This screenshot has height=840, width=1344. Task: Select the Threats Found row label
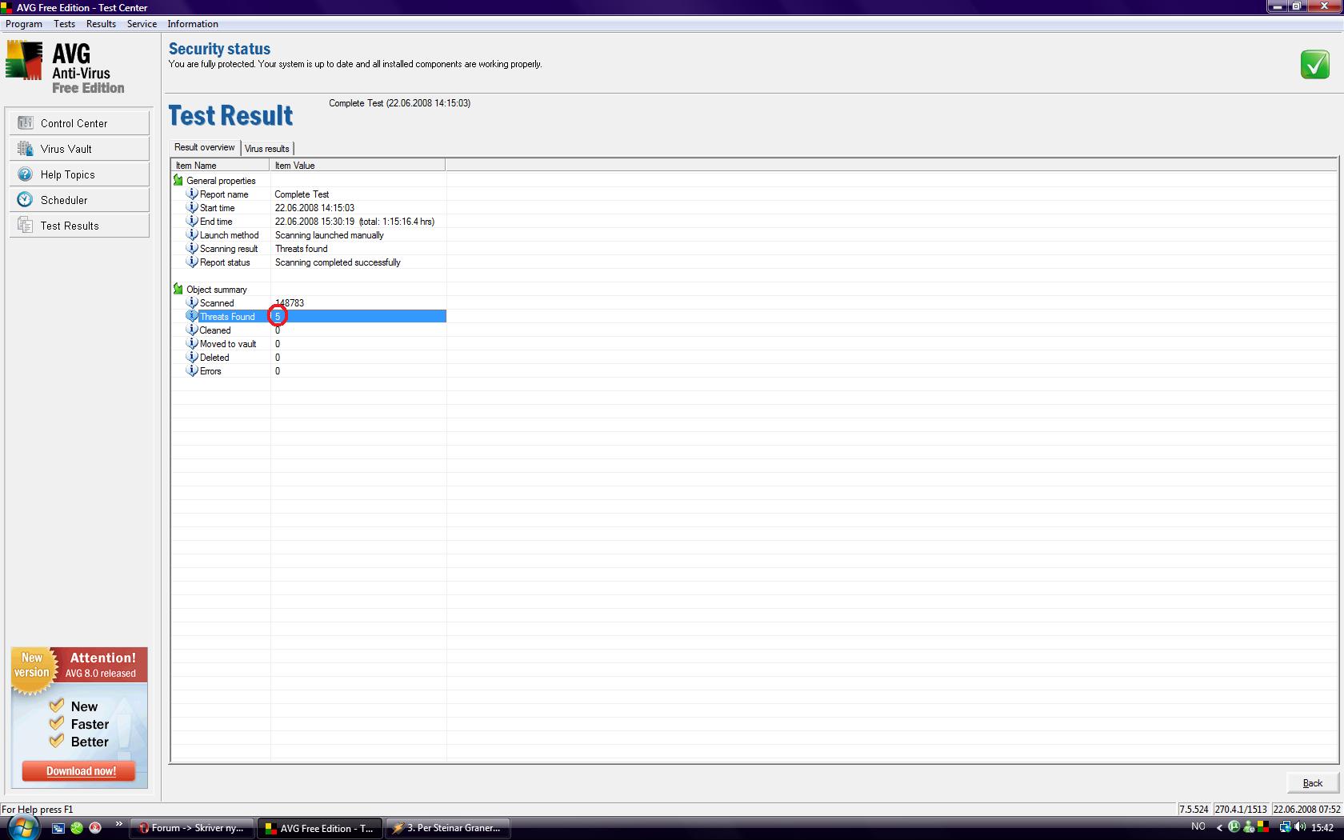click(x=227, y=317)
